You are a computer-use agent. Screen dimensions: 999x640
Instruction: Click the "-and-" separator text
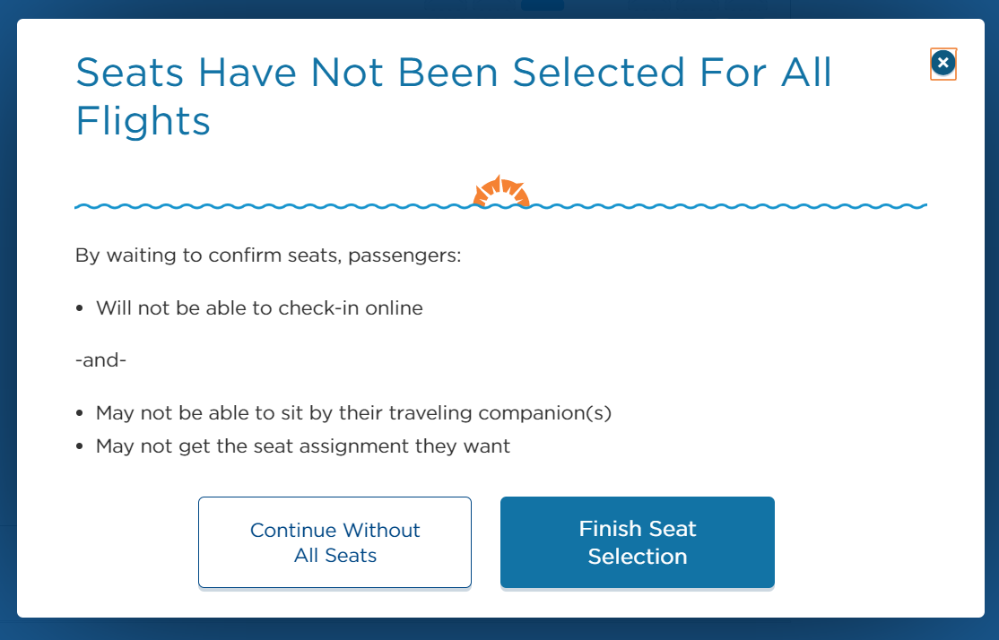point(101,361)
